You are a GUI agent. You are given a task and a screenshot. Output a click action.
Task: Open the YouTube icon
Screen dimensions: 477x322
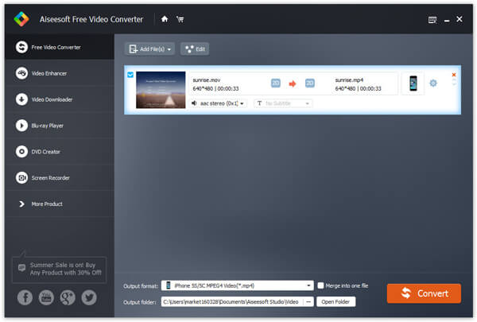(46, 297)
